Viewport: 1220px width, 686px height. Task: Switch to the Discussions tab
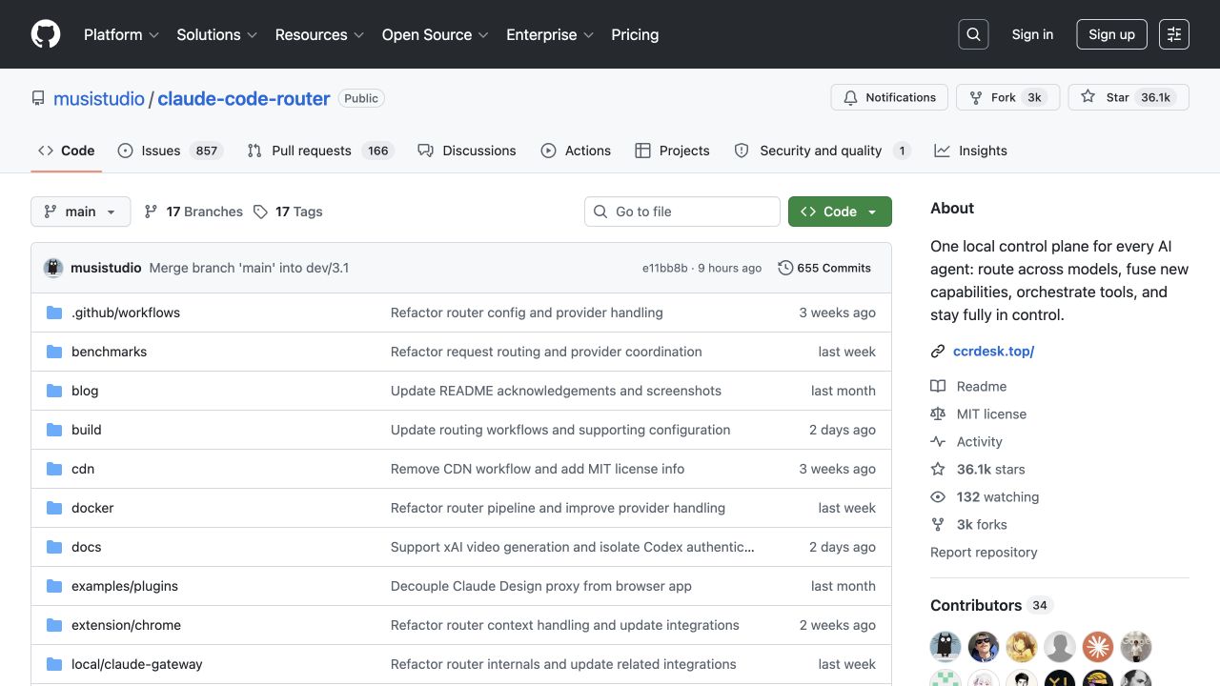pos(467,151)
